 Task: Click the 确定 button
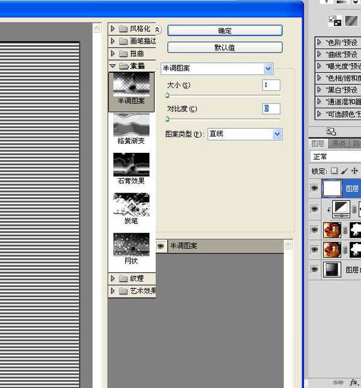224,31
